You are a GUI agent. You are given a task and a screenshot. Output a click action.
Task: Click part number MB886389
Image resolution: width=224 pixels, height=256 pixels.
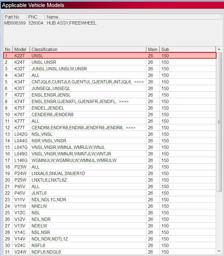pyautogui.click(x=15, y=23)
